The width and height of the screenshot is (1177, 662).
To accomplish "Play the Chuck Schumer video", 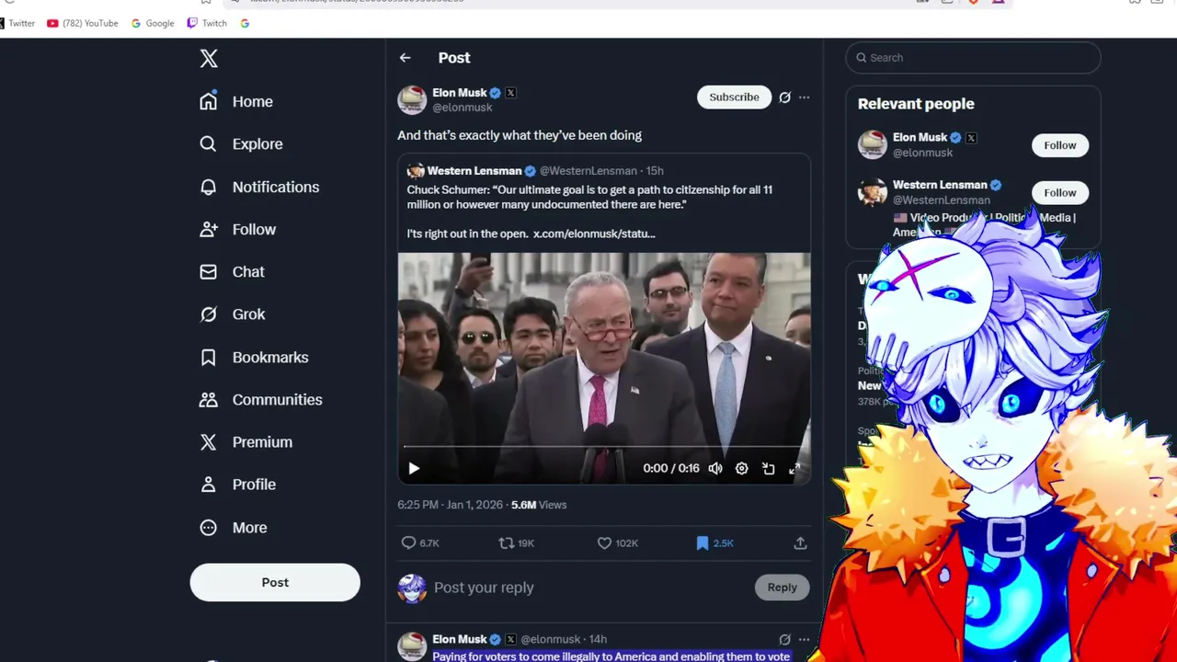I will (x=414, y=469).
